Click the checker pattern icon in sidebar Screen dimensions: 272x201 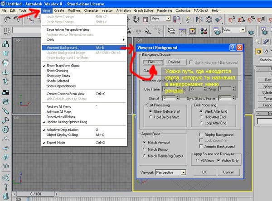(5, 92)
